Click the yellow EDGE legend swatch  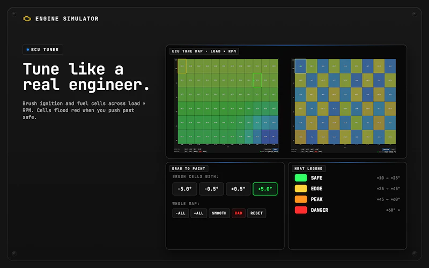pyautogui.click(x=301, y=189)
